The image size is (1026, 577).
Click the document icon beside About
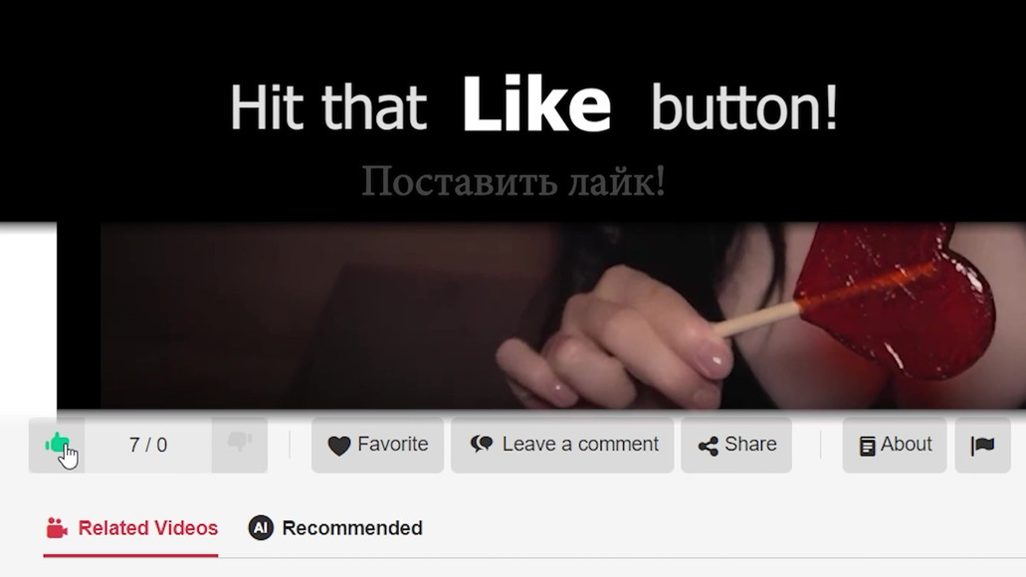point(867,446)
